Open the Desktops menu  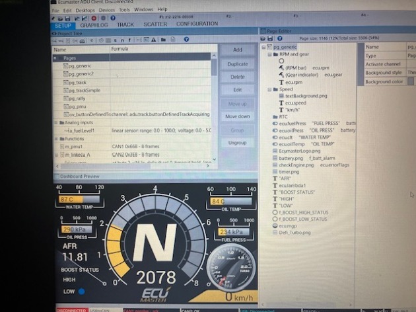coord(85,11)
